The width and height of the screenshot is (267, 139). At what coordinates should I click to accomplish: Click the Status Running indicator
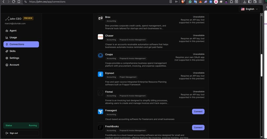21,125
